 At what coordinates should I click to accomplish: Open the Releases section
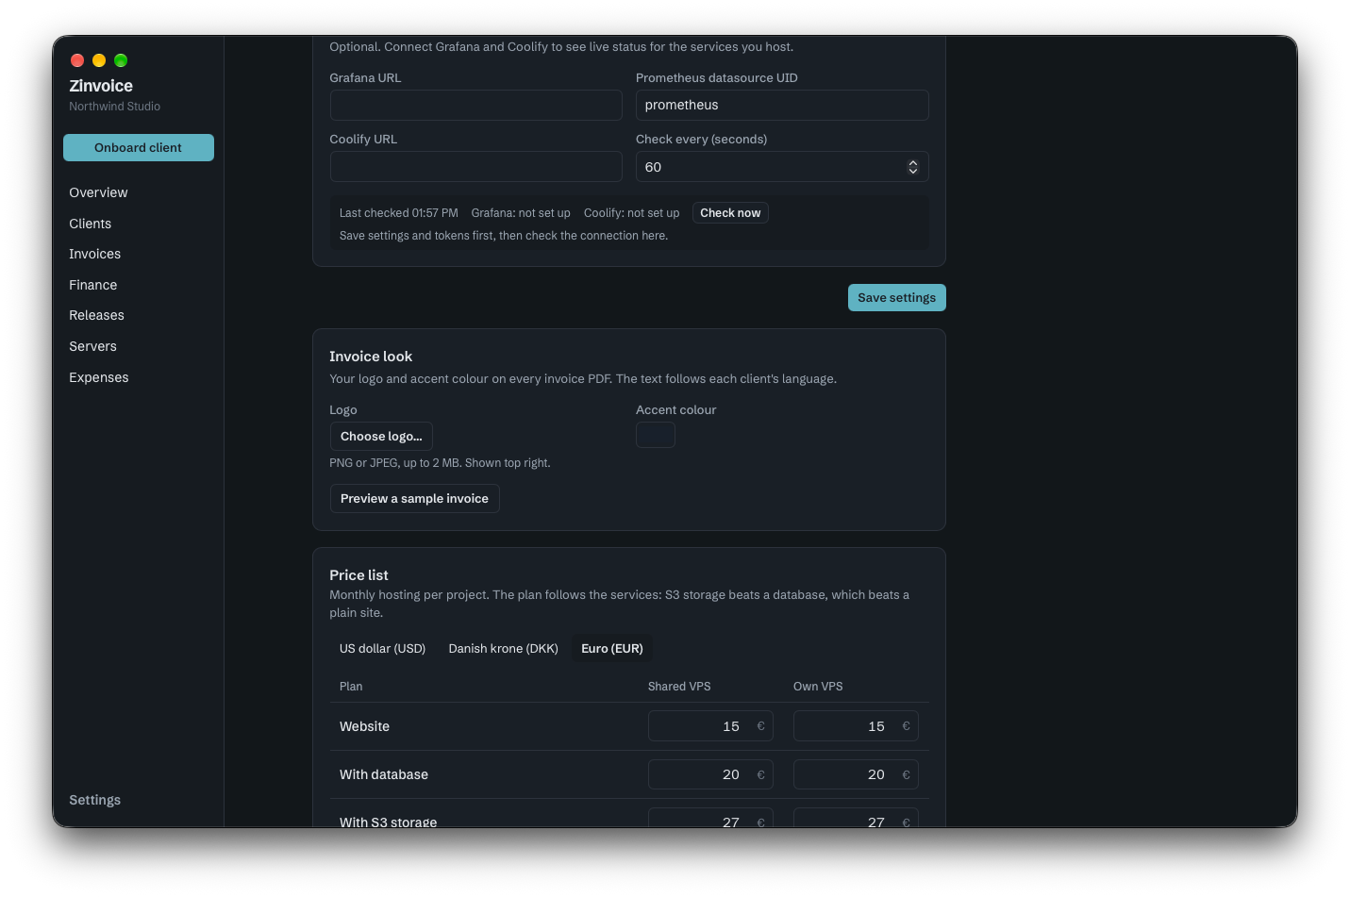(97, 315)
